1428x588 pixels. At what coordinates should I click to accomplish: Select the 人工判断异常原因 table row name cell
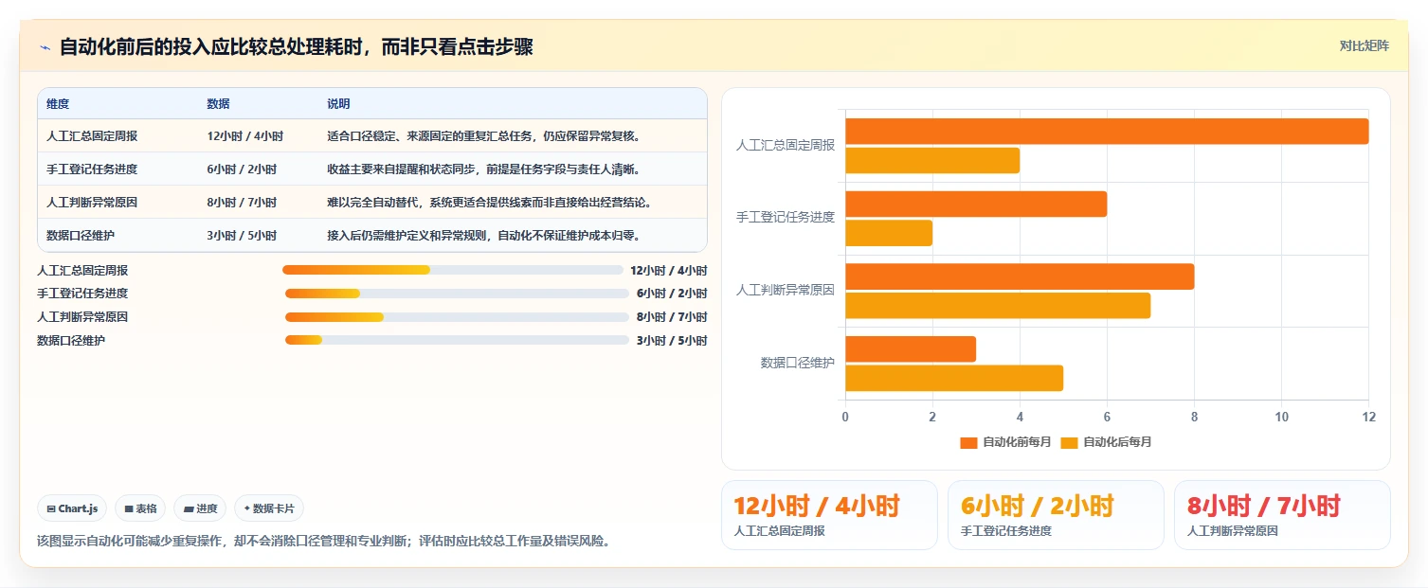[92, 203]
